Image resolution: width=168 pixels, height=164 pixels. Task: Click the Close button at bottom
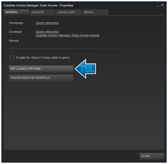(152, 156)
